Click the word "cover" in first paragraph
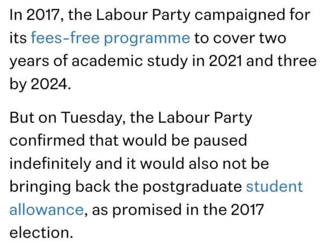 pyautogui.click(x=238, y=38)
